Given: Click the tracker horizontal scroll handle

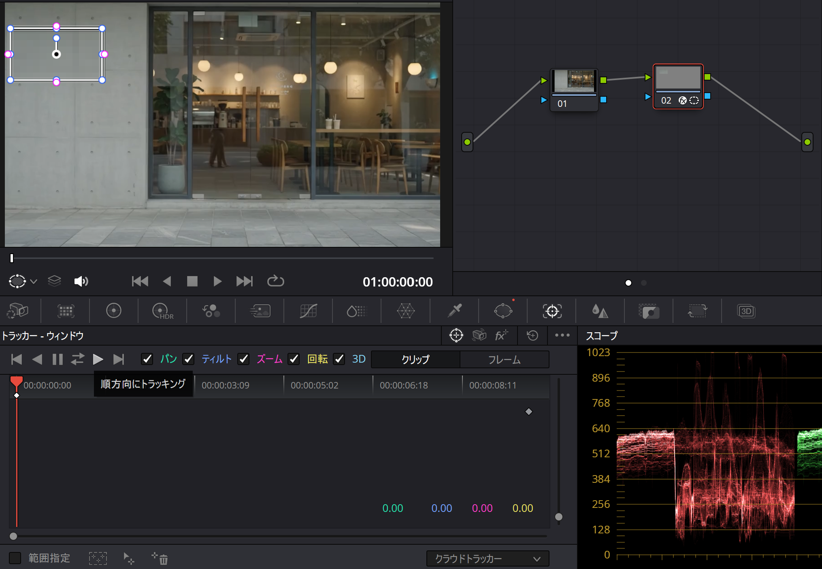Looking at the screenshot, I should 13,536.
